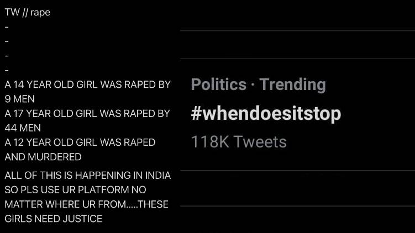This screenshot has height=233, width=415.
Task: Click the ALL OF THIS IS HAPPENING IN INDIA line
Action: pos(88,176)
